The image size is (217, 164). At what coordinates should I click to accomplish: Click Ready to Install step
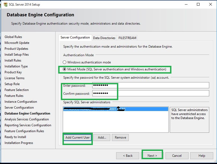point(15,137)
